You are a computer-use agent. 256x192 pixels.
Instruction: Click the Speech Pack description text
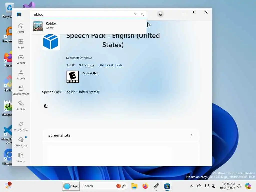tap(70, 92)
